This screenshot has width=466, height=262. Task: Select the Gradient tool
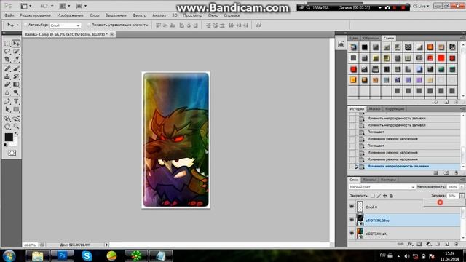(x=16, y=84)
